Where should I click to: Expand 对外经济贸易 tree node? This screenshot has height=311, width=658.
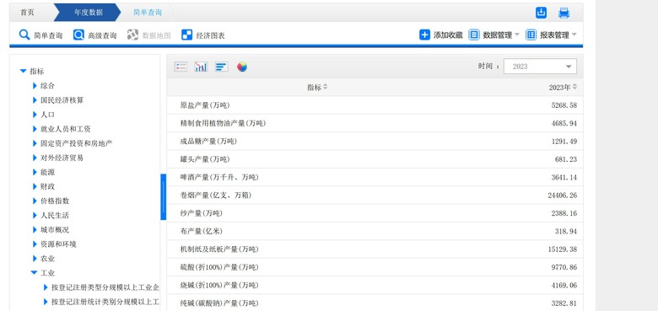pyautogui.click(x=35, y=158)
